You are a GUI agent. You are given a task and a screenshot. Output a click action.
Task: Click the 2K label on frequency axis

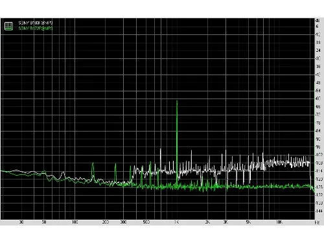point(207,222)
